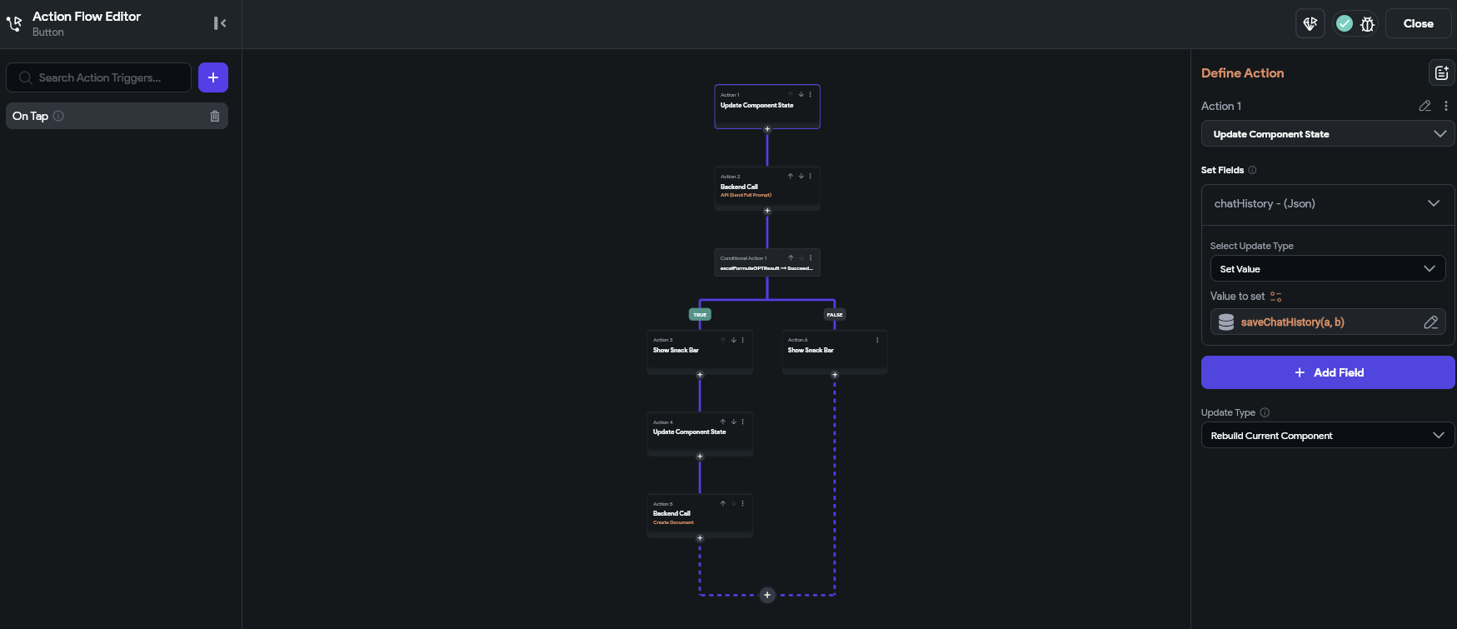
Task: Open Action 5 node three-dot menu
Action: (742, 503)
